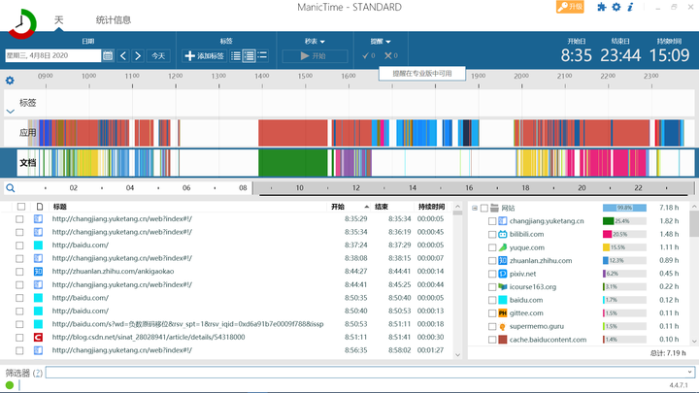This screenshot has width=699, height=393.
Task: Go to the previous day arrow
Action: pos(123,55)
